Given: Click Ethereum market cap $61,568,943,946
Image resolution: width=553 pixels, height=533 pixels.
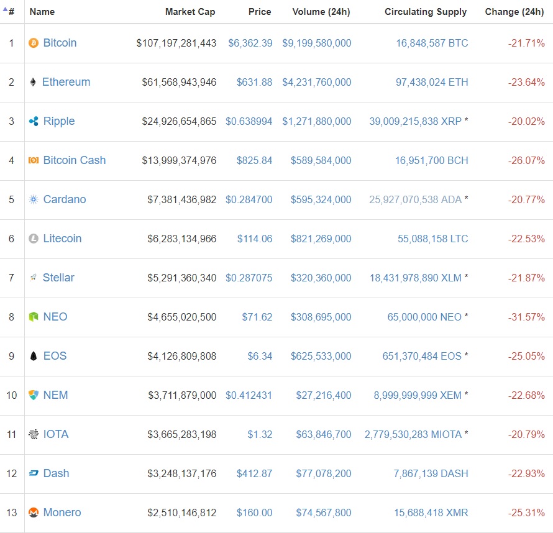Looking at the screenshot, I should coord(179,83).
